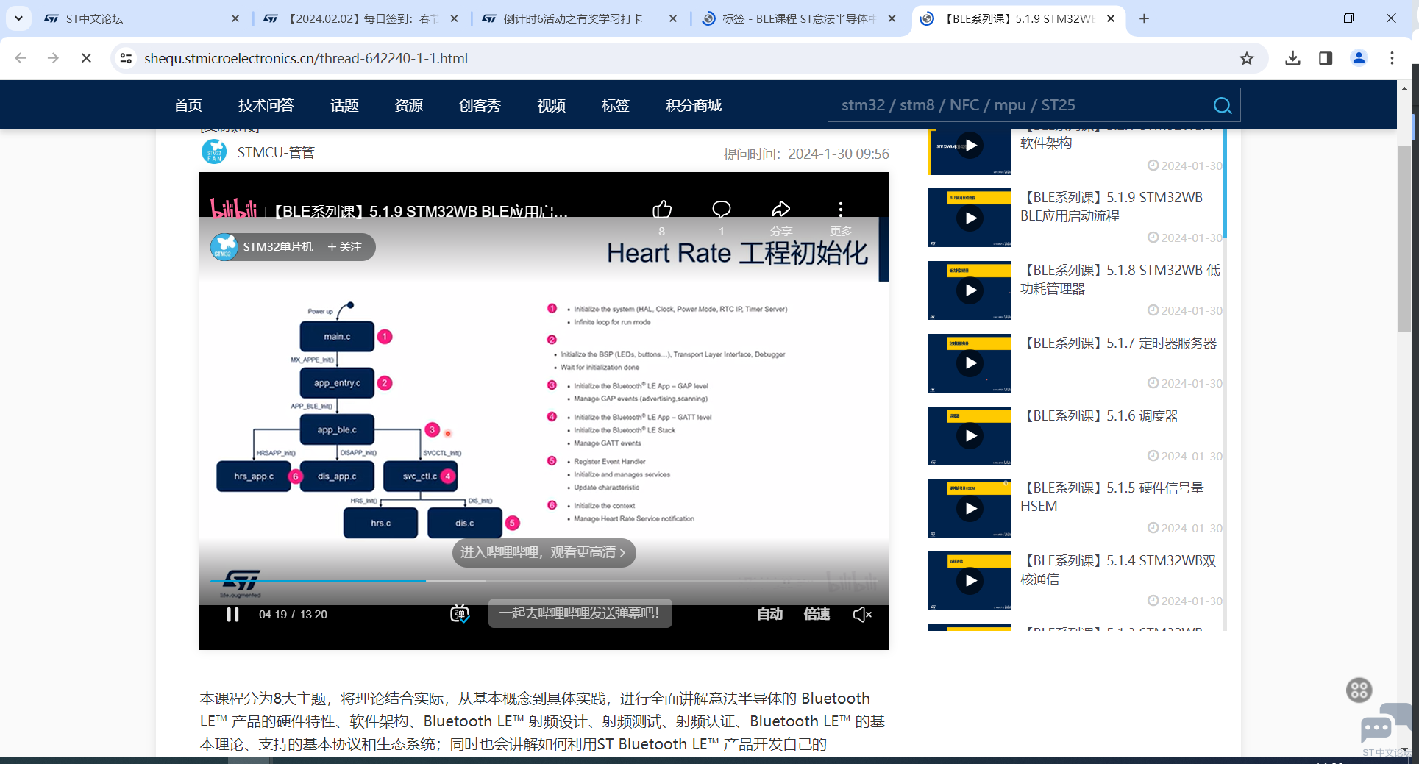Open the 标签 nav item
This screenshot has height=764, width=1419.
[x=615, y=105]
